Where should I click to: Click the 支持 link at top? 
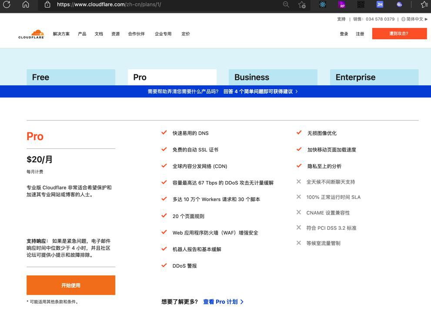pos(341,19)
